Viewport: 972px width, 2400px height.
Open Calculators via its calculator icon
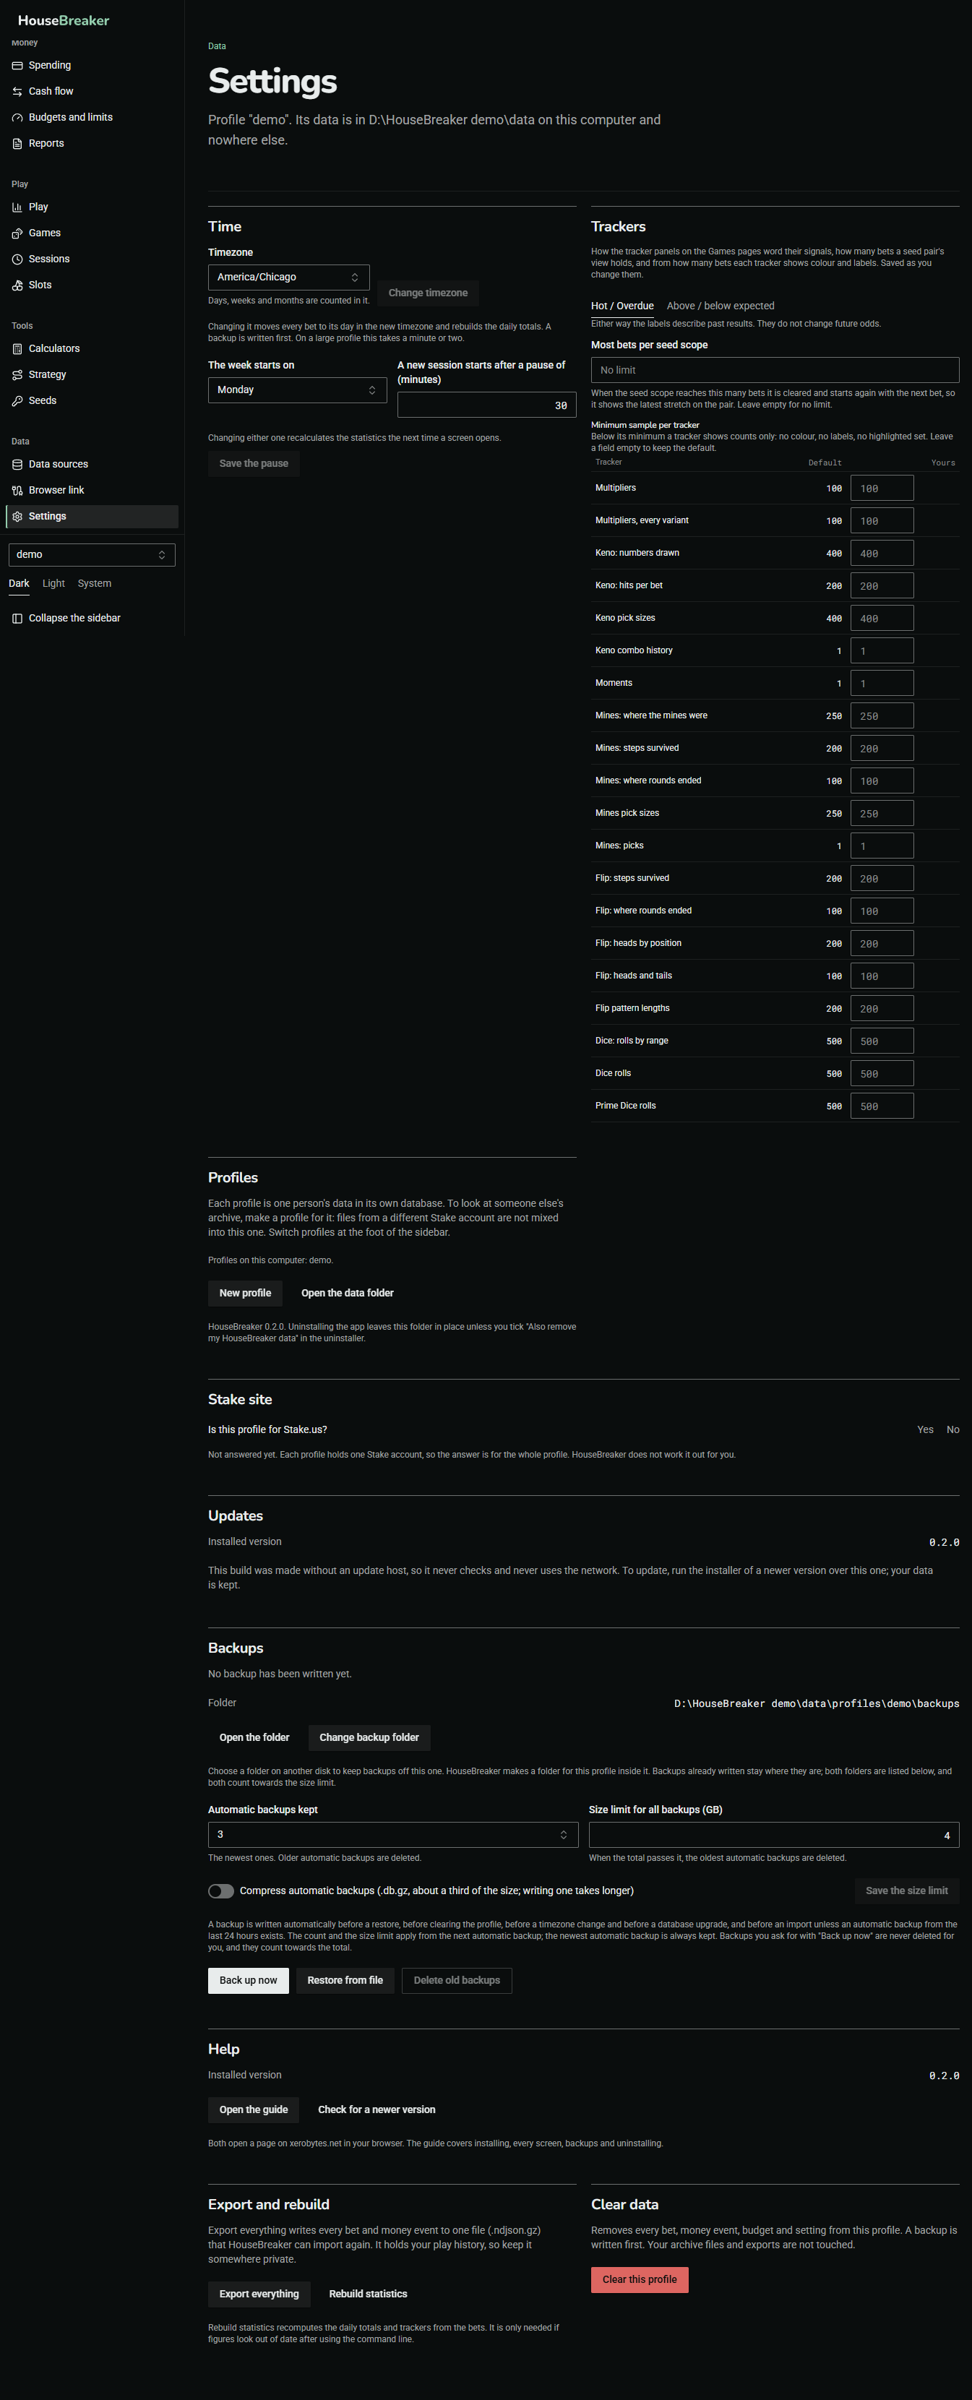pyautogui.click(x=17, y=348)
